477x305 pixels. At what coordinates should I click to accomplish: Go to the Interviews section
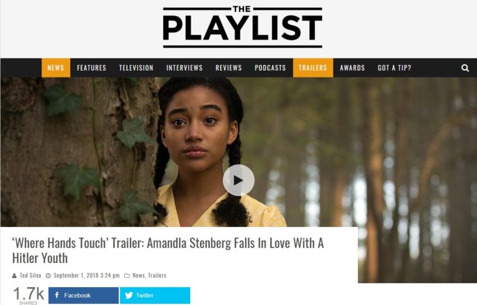coord(184,68)
